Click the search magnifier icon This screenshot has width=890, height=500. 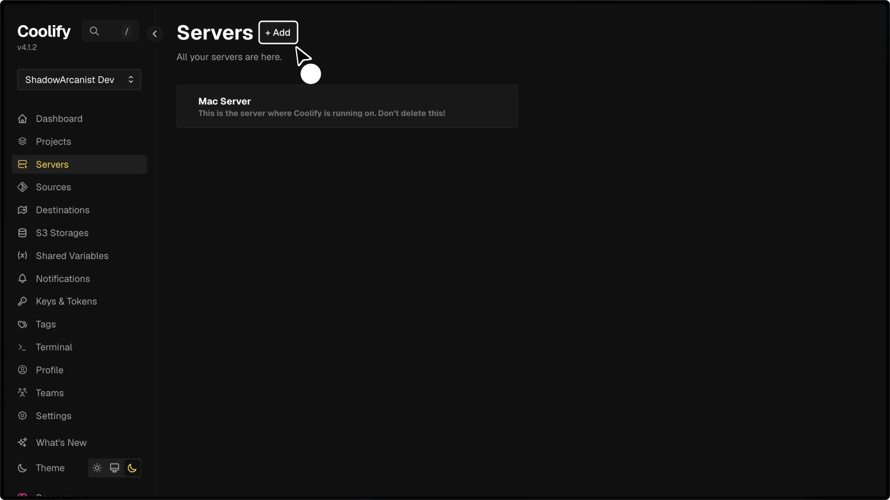coord(94,31)
